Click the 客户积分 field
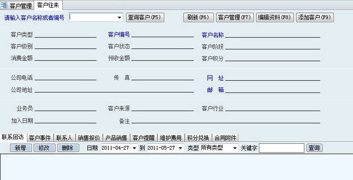The height and width of the screenshot is (180, 353). point(273,58)
